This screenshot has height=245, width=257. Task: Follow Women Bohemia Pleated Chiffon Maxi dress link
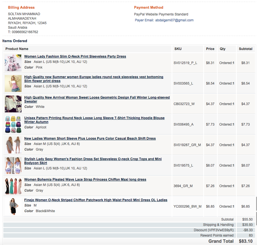click(85, 180)
